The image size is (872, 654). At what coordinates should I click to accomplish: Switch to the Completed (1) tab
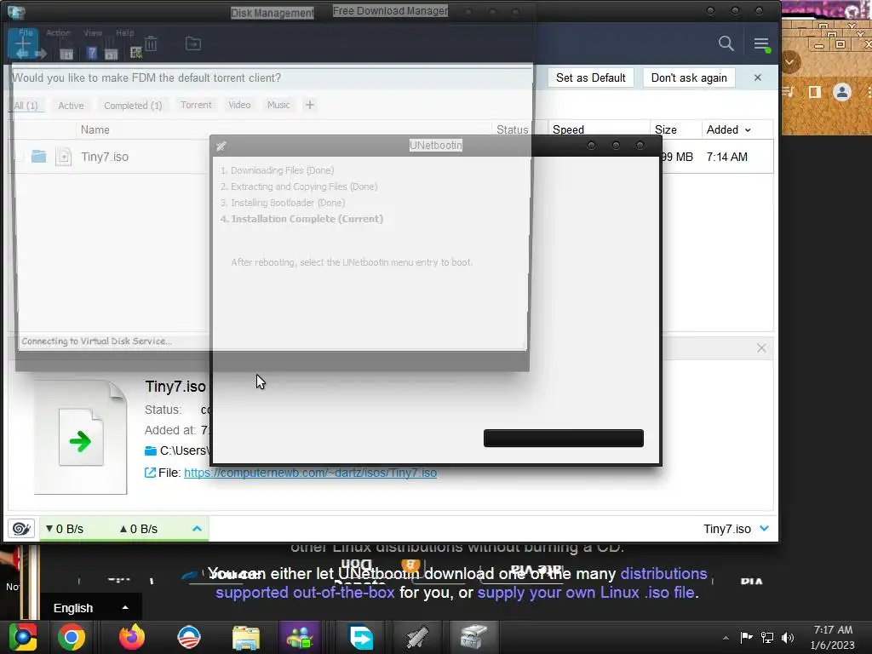tap(133, 106)
